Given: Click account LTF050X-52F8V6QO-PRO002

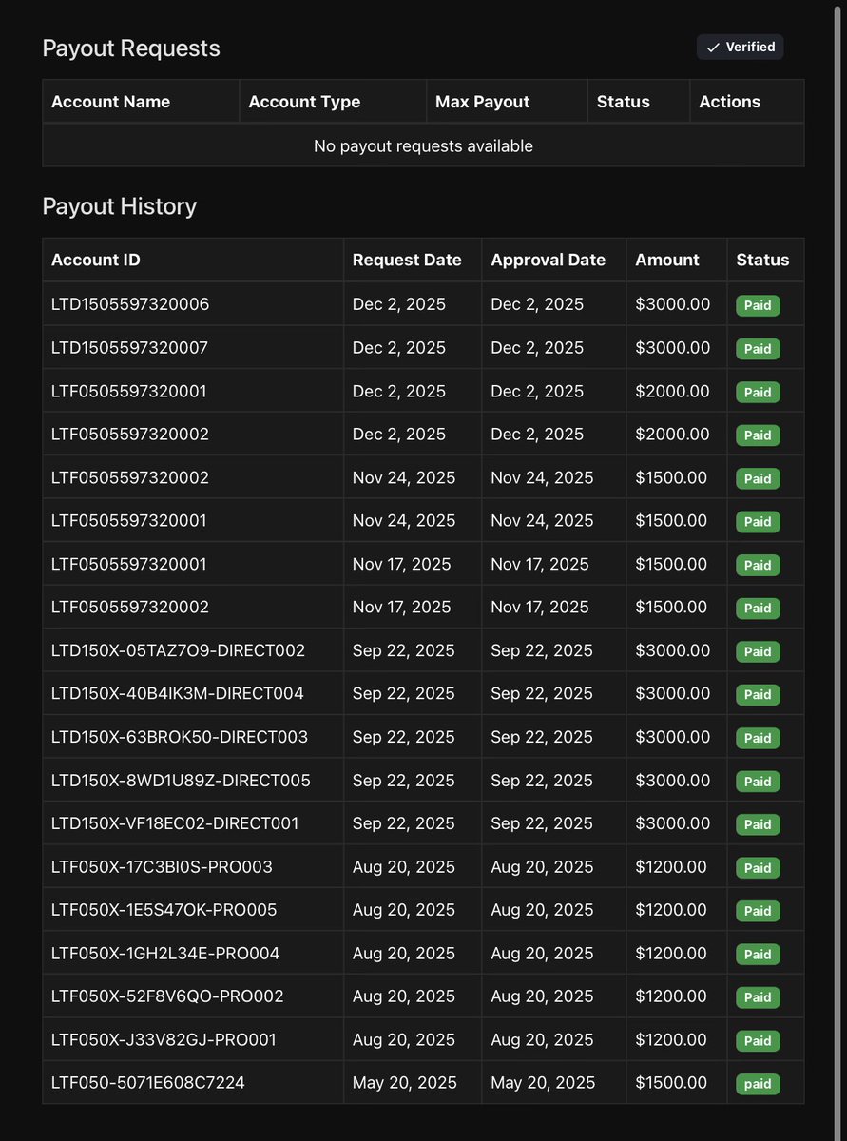Looking at the screenshot, I should [x=167, y=996].
